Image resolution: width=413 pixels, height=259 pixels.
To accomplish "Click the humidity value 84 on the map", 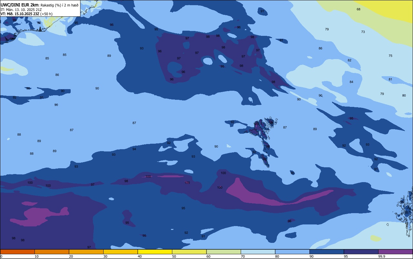I will 351,82.
